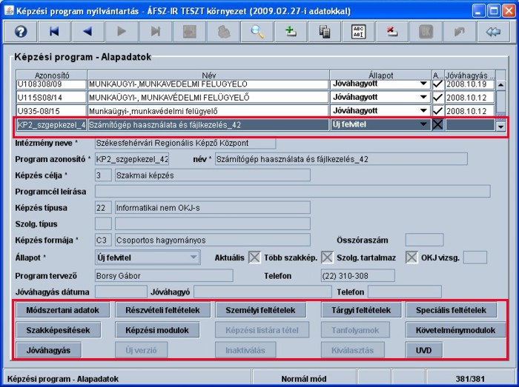Jump to first record in toolbar
This screenshot has height=387, width=519.
click(54, 32)
